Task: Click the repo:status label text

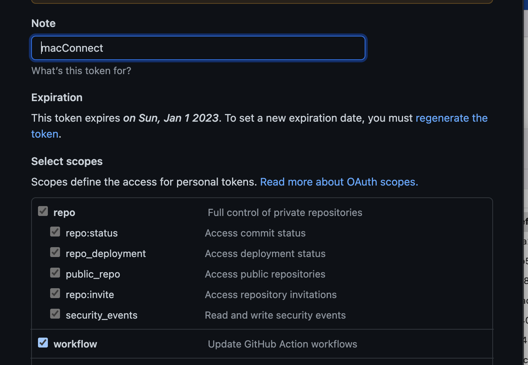Action: 92,233
